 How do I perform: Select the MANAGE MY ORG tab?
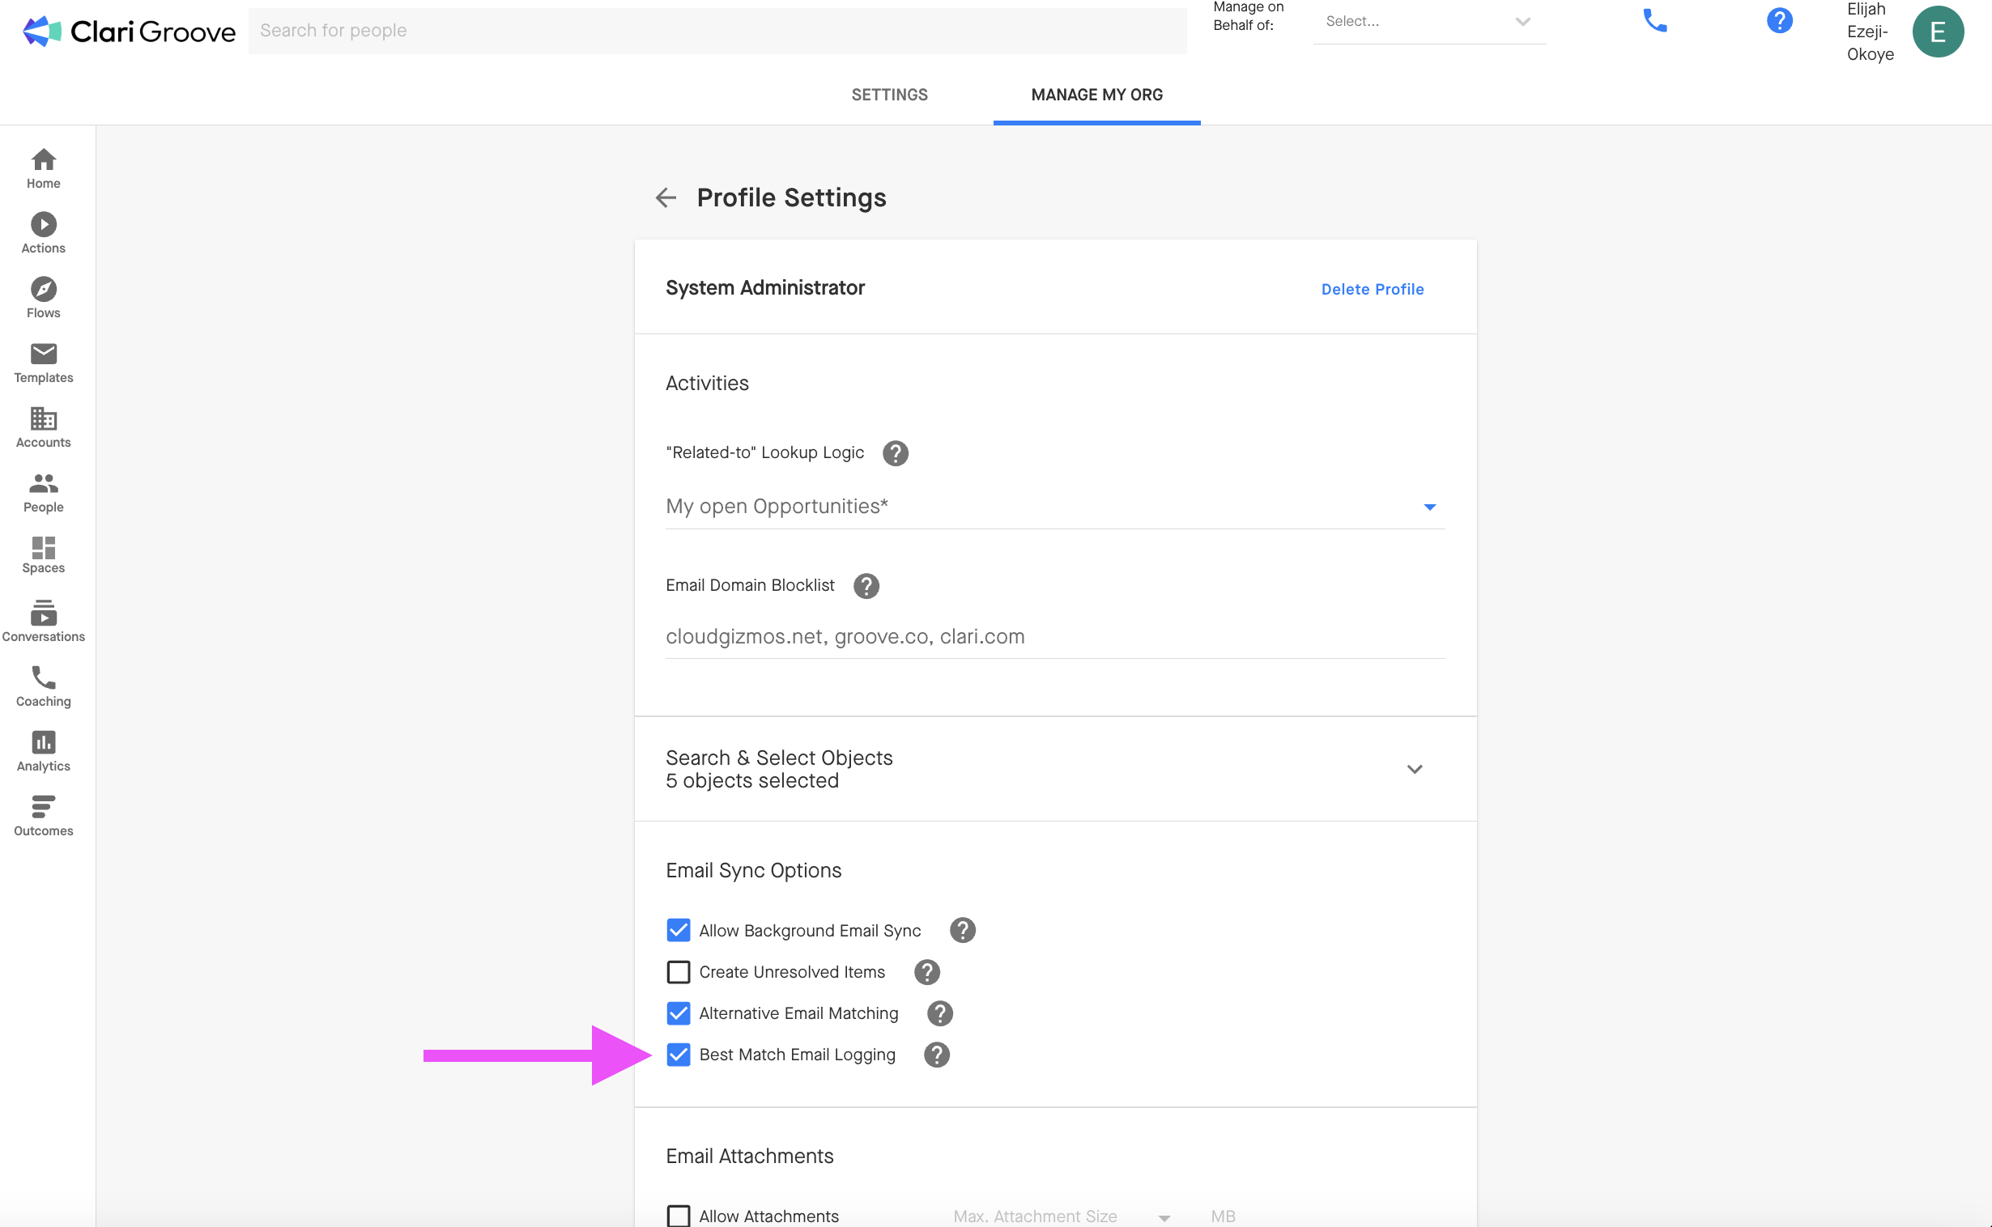click(1096, 95)
